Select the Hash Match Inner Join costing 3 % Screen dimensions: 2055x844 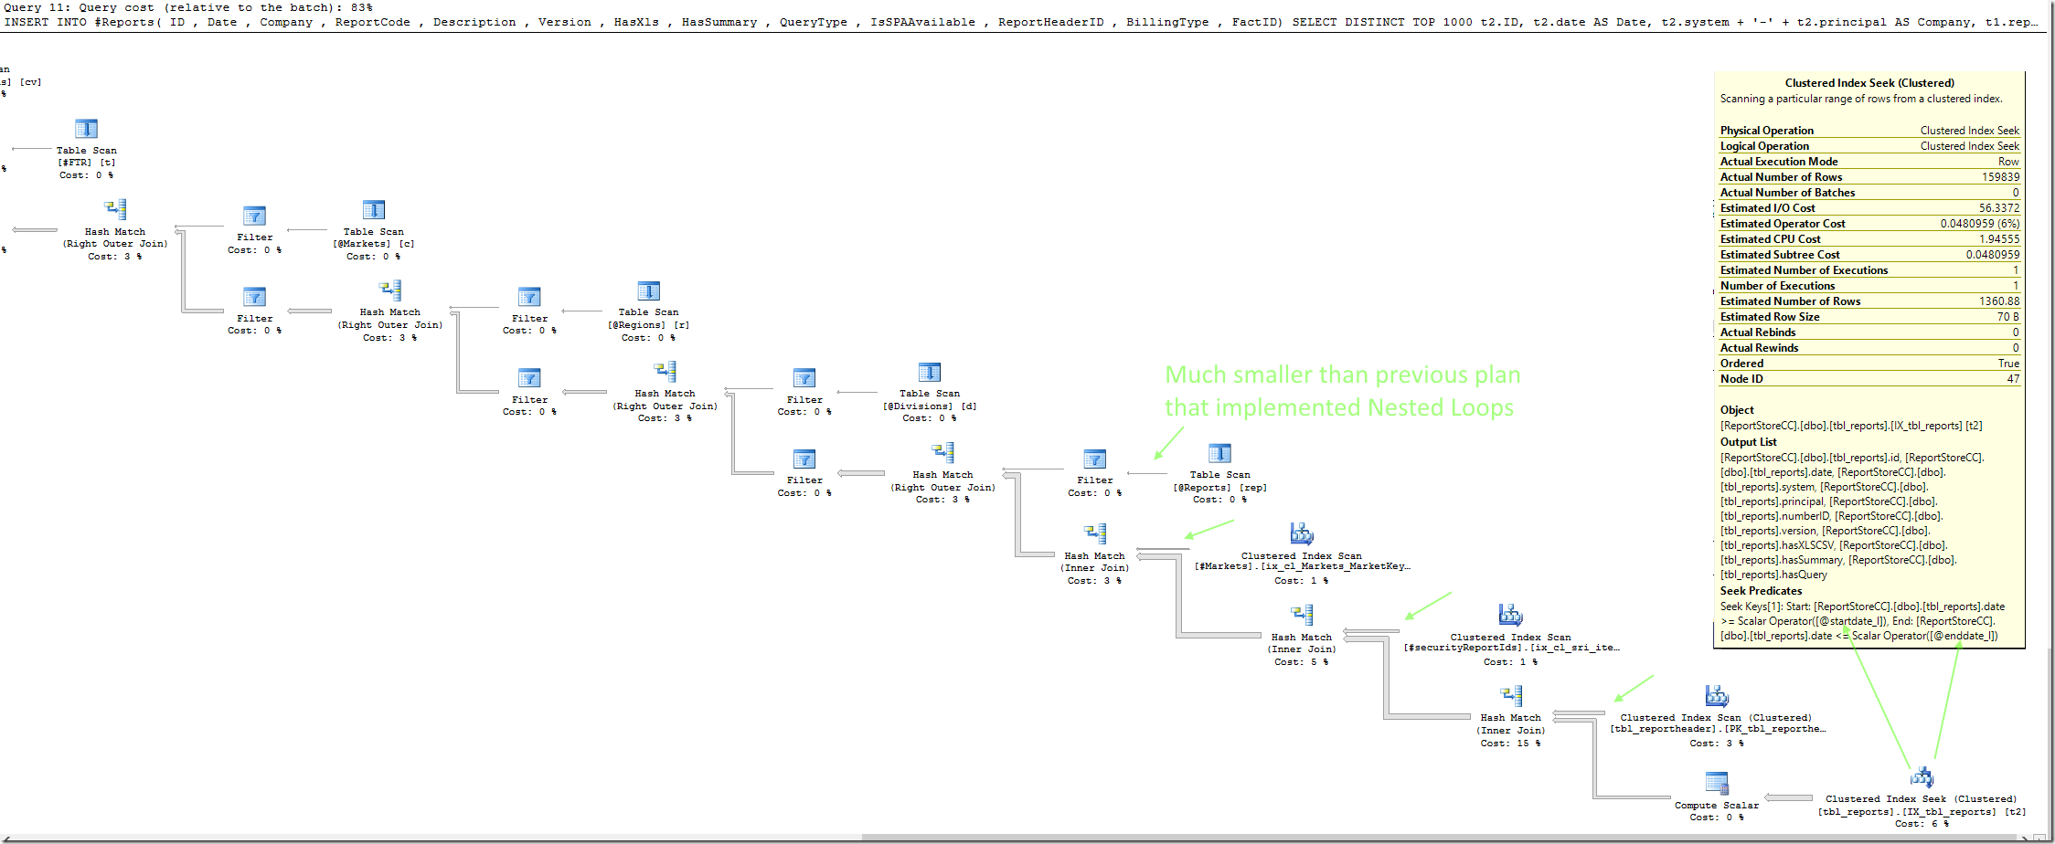pos(1095,533)
